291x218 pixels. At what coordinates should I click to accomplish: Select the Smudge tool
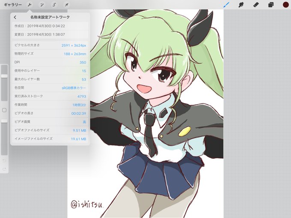pyautogui.click(x=241, y=5)
